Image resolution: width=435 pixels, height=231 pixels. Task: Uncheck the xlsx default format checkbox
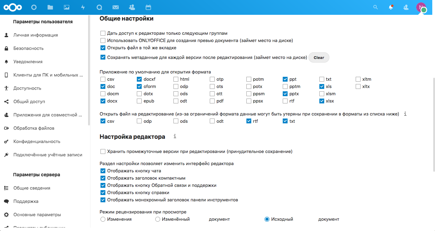pyautogui.click(x=322, y=101)
